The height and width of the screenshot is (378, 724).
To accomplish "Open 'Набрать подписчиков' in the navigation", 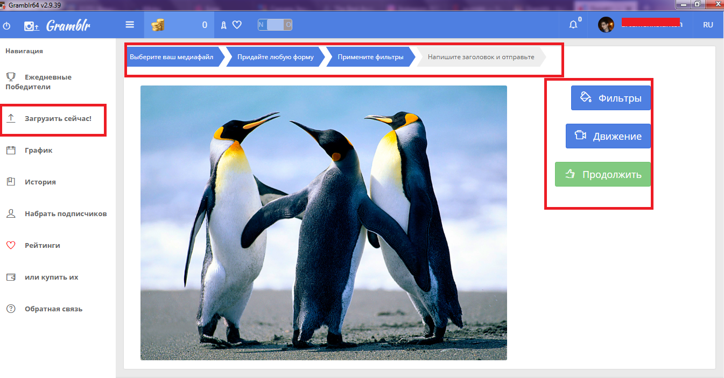I will (65, 213).
